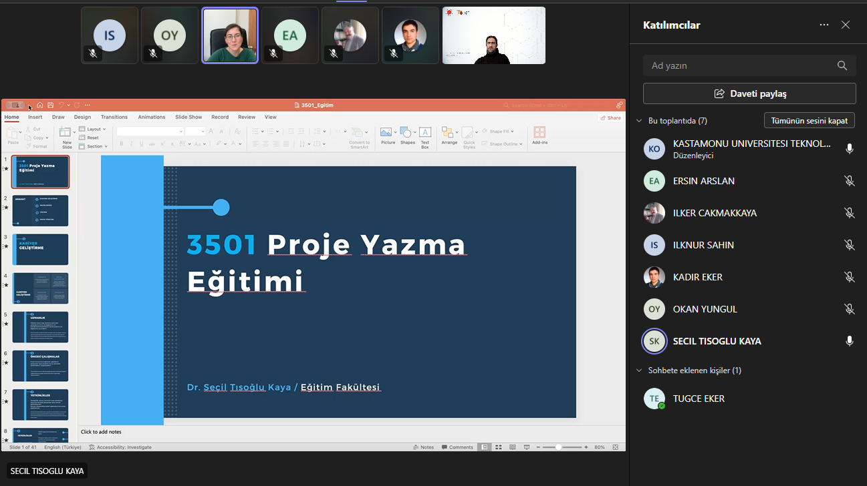The height and width of the screenshot is (486, 867).
Task: Open participants panel more options (three dots)
Action: click(824, 25)
